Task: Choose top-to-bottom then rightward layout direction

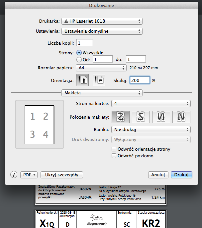Action: coord(161,117)
